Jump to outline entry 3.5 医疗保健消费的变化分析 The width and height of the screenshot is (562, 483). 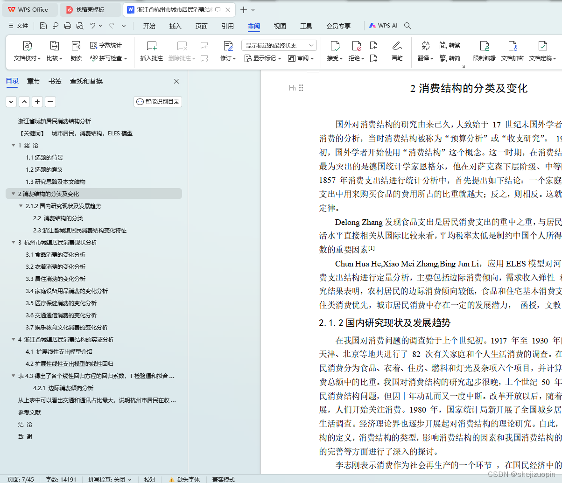[x=61, y=303]
